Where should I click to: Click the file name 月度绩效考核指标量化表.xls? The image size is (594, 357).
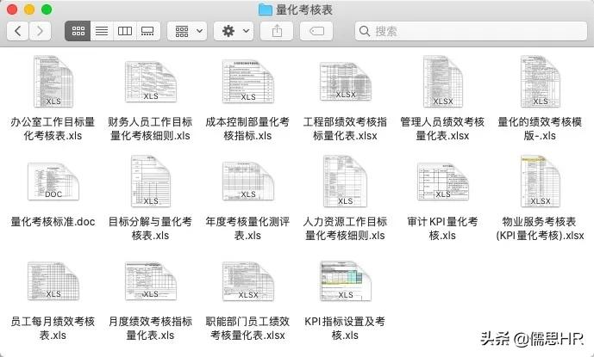[x=150, y=329]
